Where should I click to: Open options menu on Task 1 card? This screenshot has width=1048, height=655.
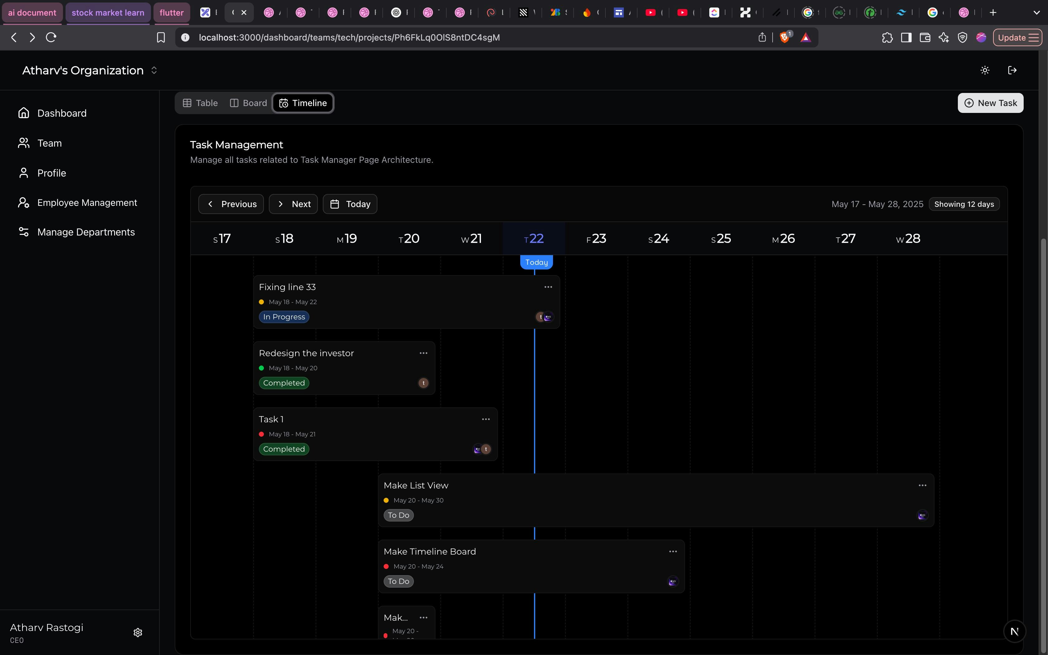pos(485,419)
